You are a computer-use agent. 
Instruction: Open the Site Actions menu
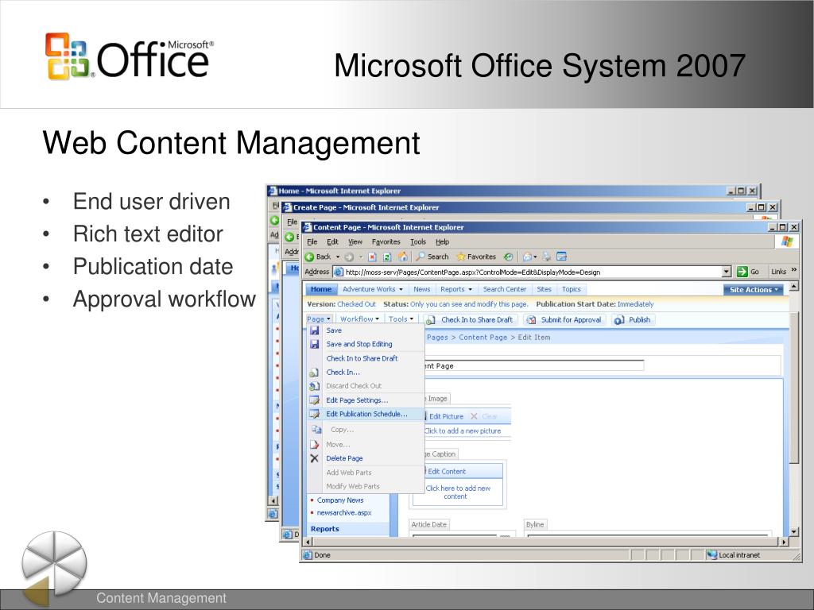click(x=754, y=289)
